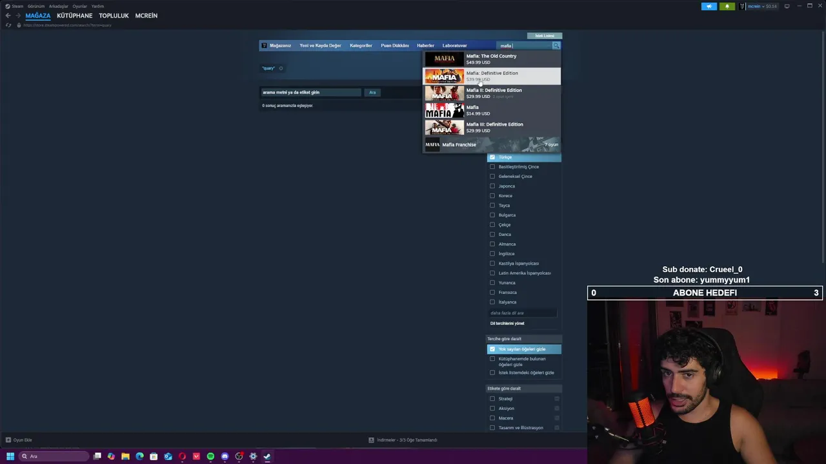Screen dimensions: 826x464
Task: Open Opera browser from the taskbar
Action: coord(182,456)
